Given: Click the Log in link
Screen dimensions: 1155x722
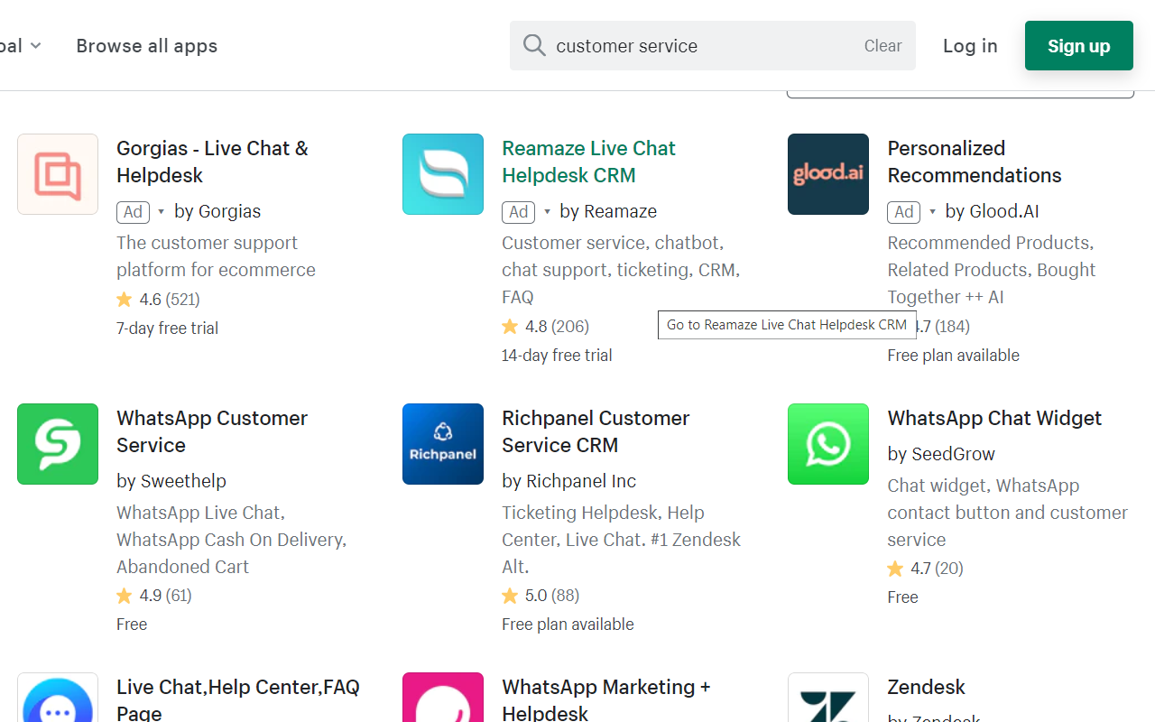Looking at the screenshot, I should [x=970, y=45].
